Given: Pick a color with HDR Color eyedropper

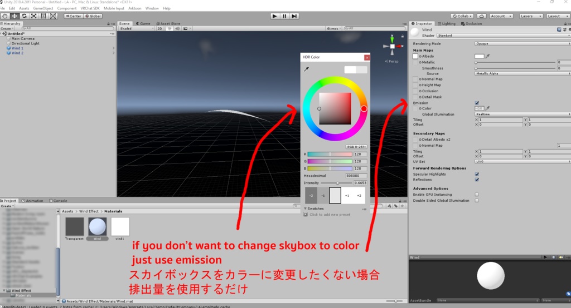Looking at the screenshot, I should [307, 69].
